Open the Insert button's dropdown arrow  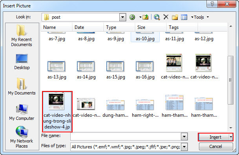(x=231, y=137)
